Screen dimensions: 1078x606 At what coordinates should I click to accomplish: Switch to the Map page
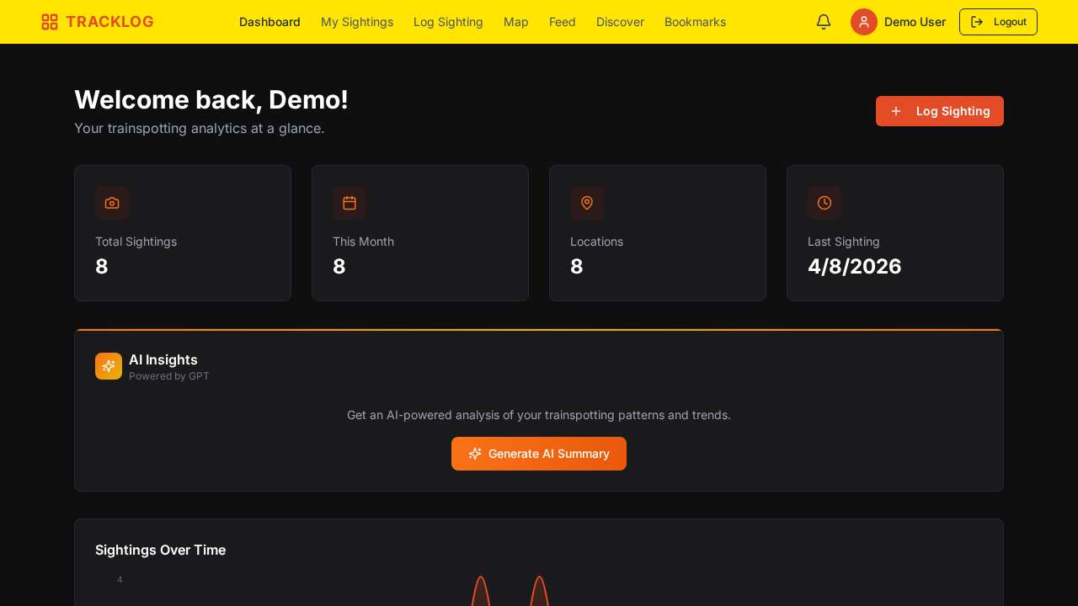tap(516, 22)
